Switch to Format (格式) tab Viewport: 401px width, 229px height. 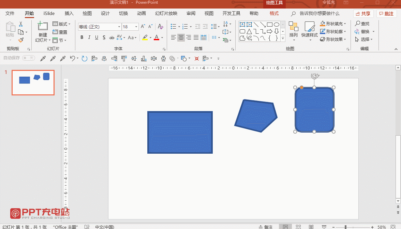274,13
